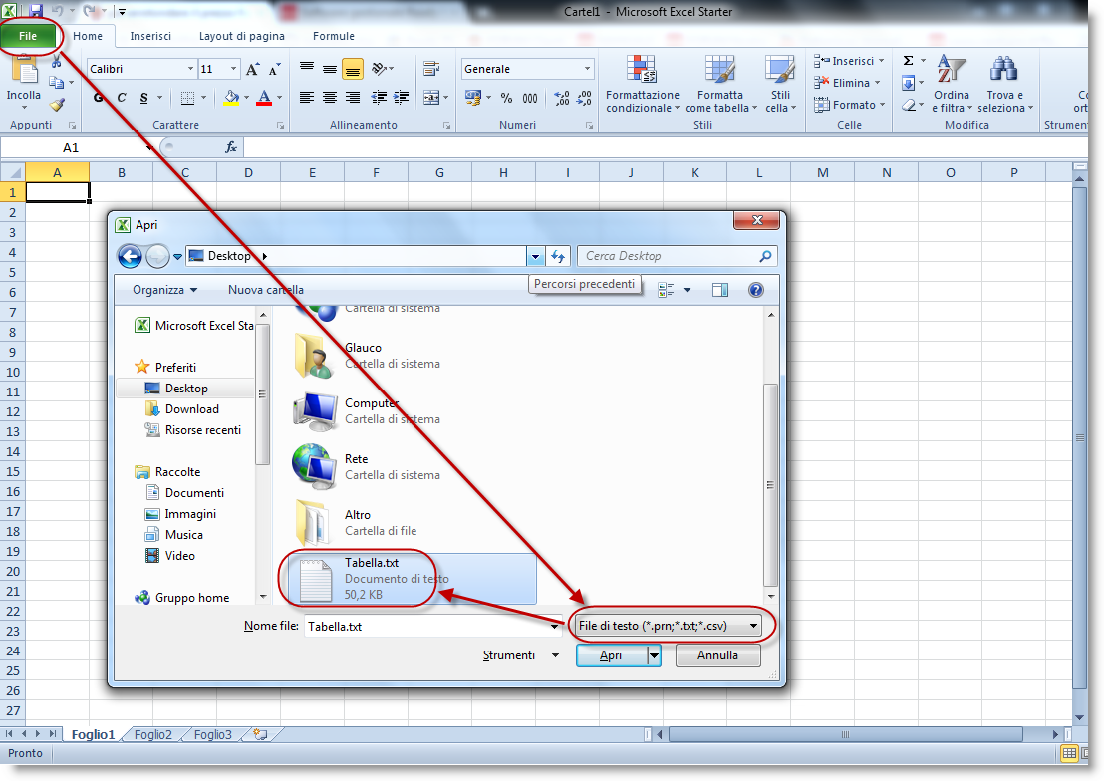Screen dimensions: 1104x781
Task: Select the Tabella.txt file
Action: pos(412,578)
